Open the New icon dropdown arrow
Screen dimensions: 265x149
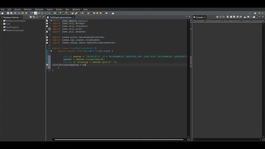click(5, 13)
